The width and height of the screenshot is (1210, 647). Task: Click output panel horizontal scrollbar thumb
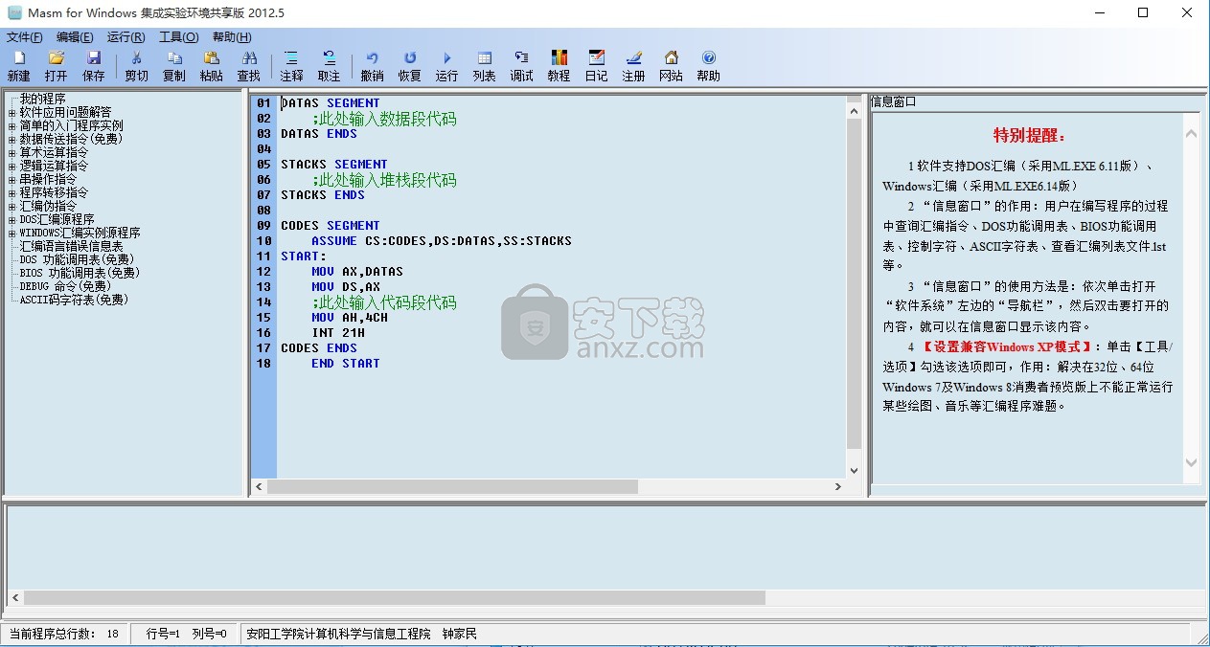tap(395, 597)
